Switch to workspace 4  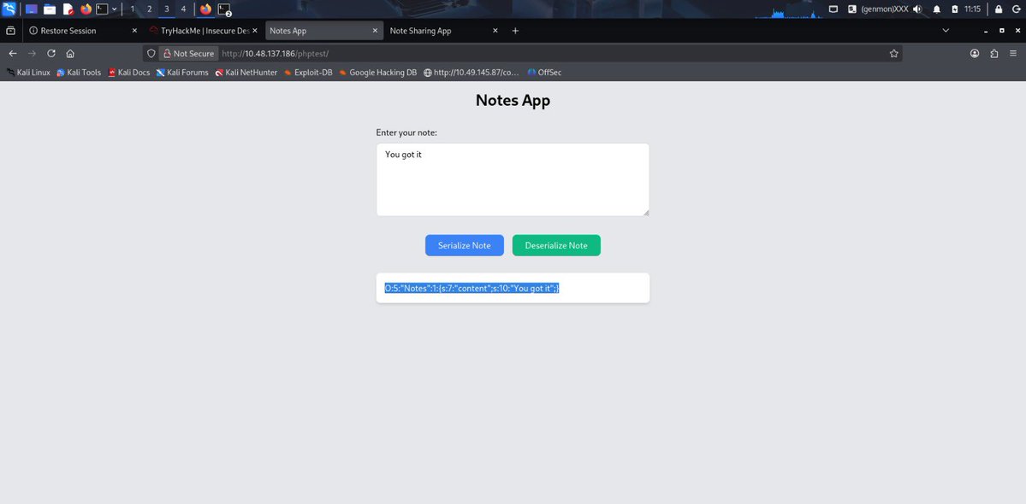coord(183,9)
